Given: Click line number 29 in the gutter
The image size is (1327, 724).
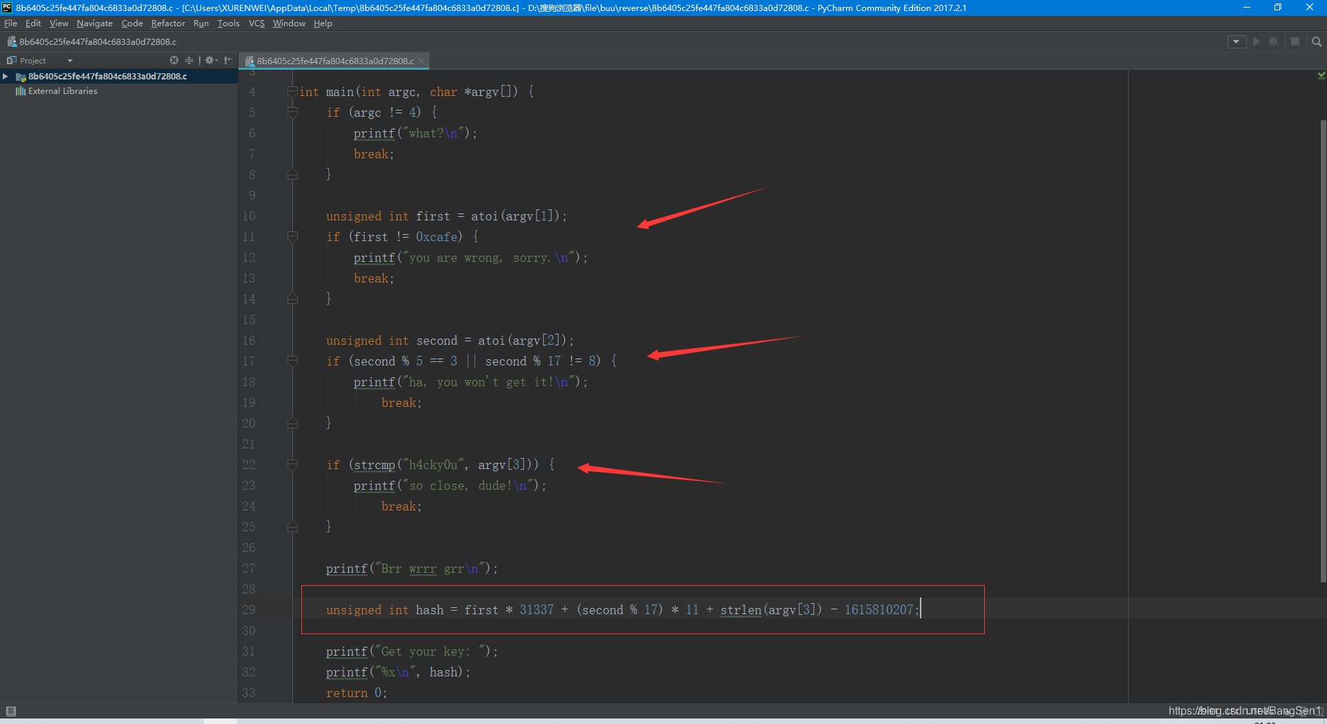Looking at the screenshot, I should (249, 610).
